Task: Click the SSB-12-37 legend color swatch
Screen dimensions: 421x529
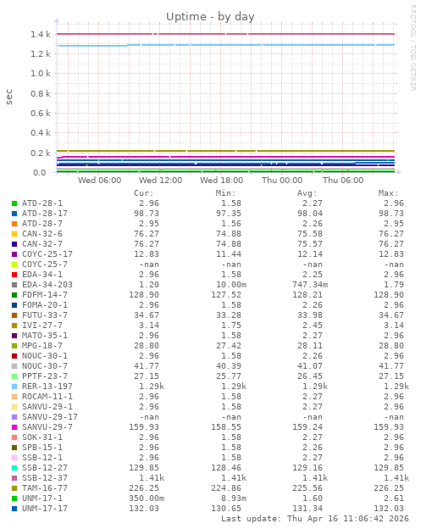Action: (x=14, y=478)
